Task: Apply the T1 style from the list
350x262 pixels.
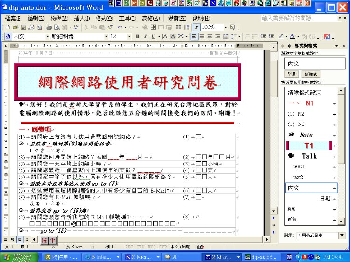Action: tap(312, 145)
